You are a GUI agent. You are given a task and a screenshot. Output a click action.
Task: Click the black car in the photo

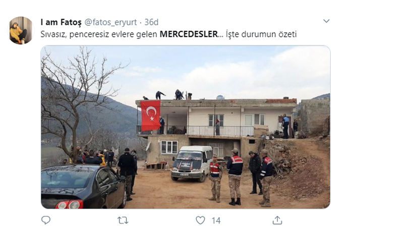click(83, 187)
